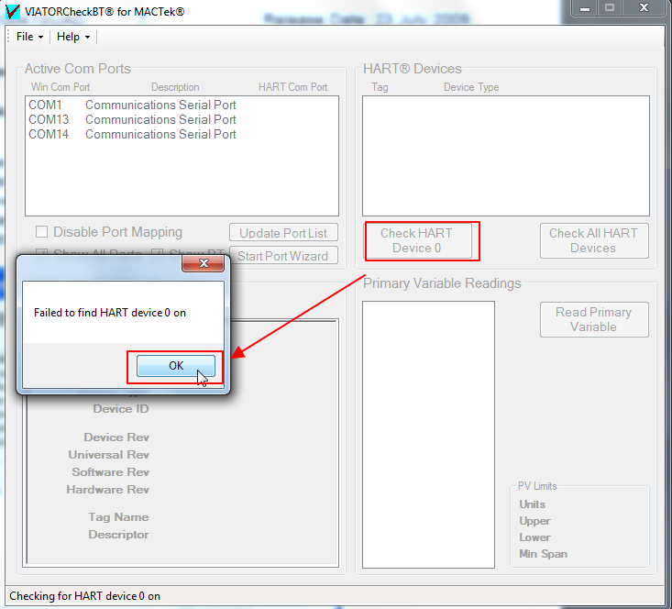
Task: Minimize the VIATORCheckBT window
Action: pyautogui.click(x=585, y=7)
